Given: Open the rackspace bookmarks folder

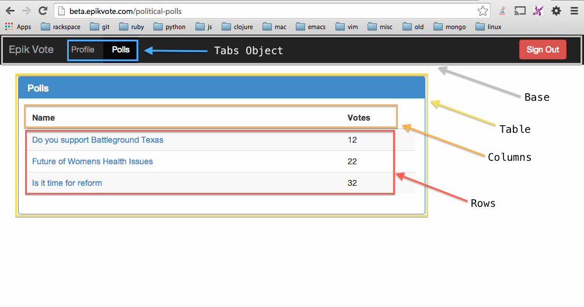Looking at the screenshot, I should (60, 27).
